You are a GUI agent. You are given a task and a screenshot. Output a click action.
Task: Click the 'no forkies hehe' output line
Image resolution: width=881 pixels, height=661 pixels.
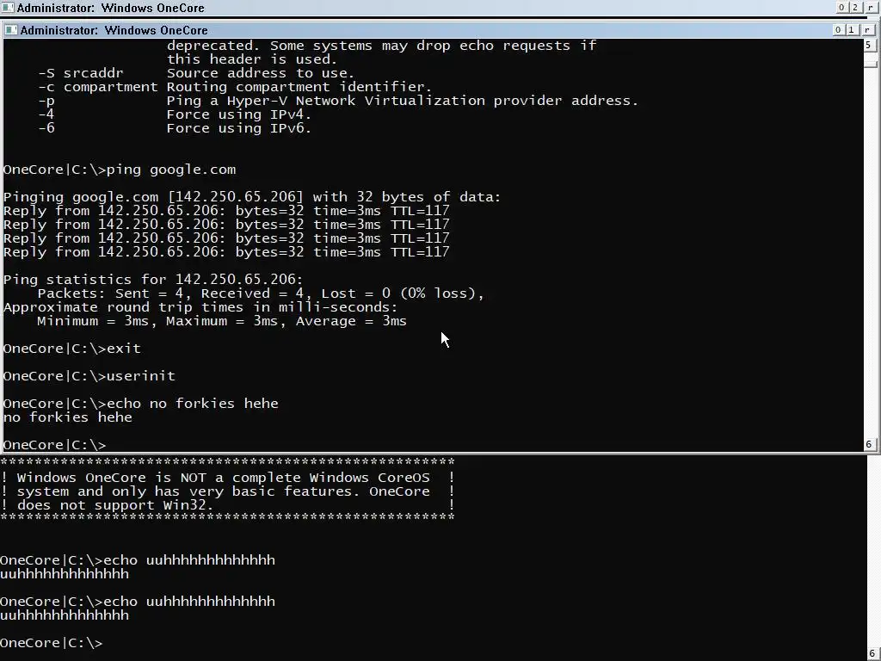[x=67, y=417]
